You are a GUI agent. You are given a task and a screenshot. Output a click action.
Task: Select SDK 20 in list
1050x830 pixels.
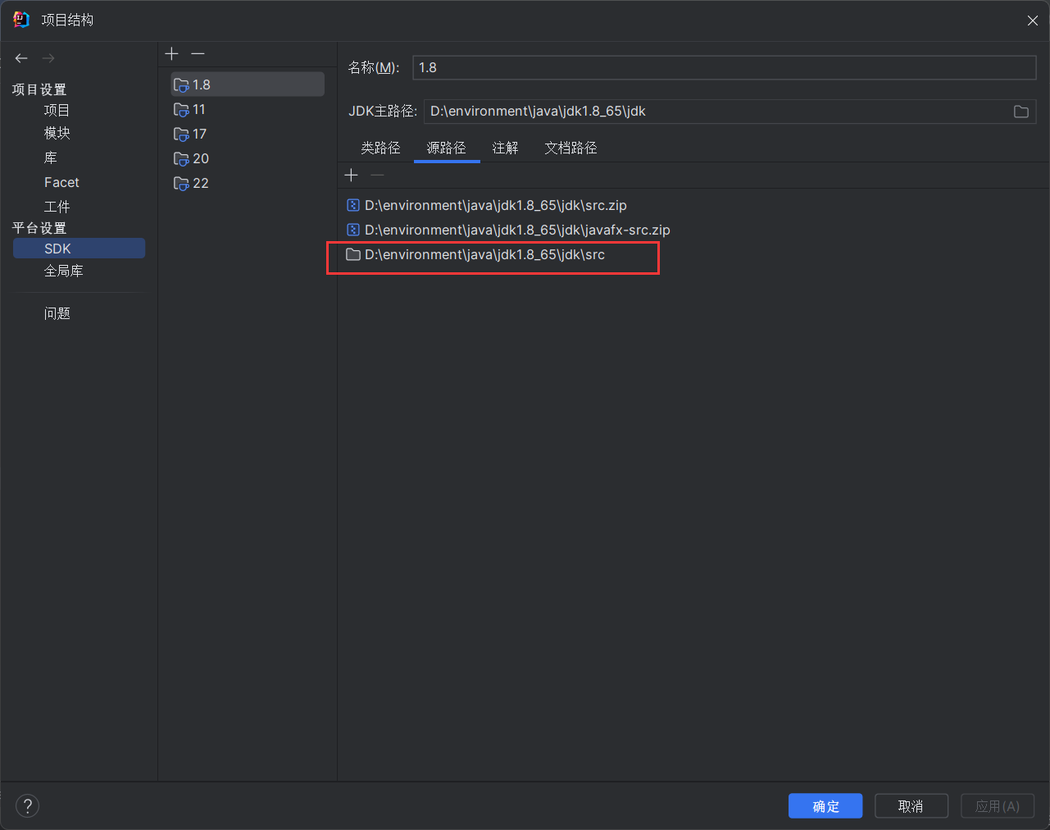(248, 158)
